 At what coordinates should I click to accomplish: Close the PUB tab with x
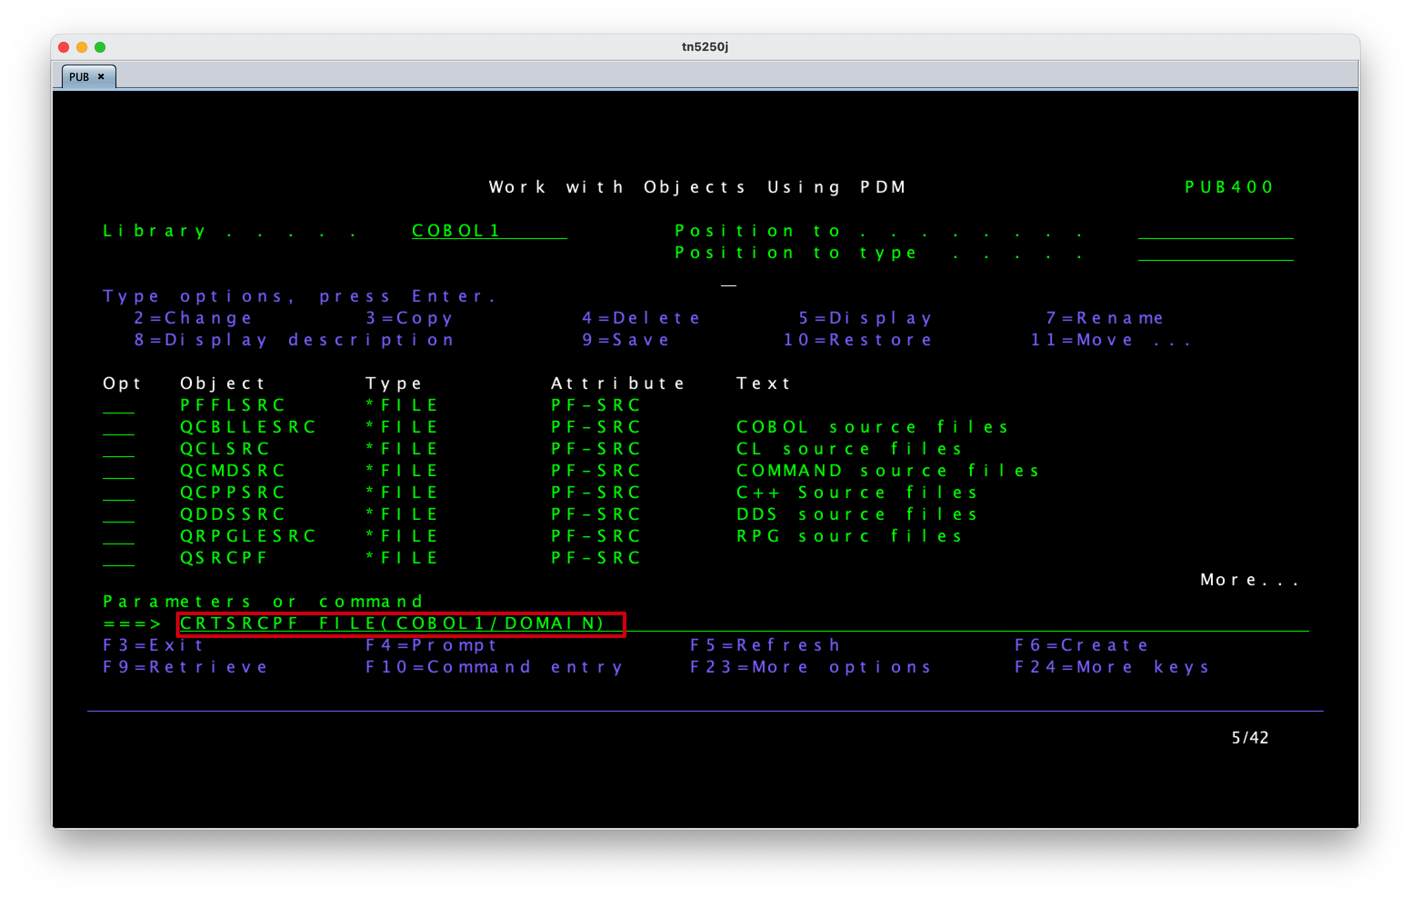[x=101, y=77]
